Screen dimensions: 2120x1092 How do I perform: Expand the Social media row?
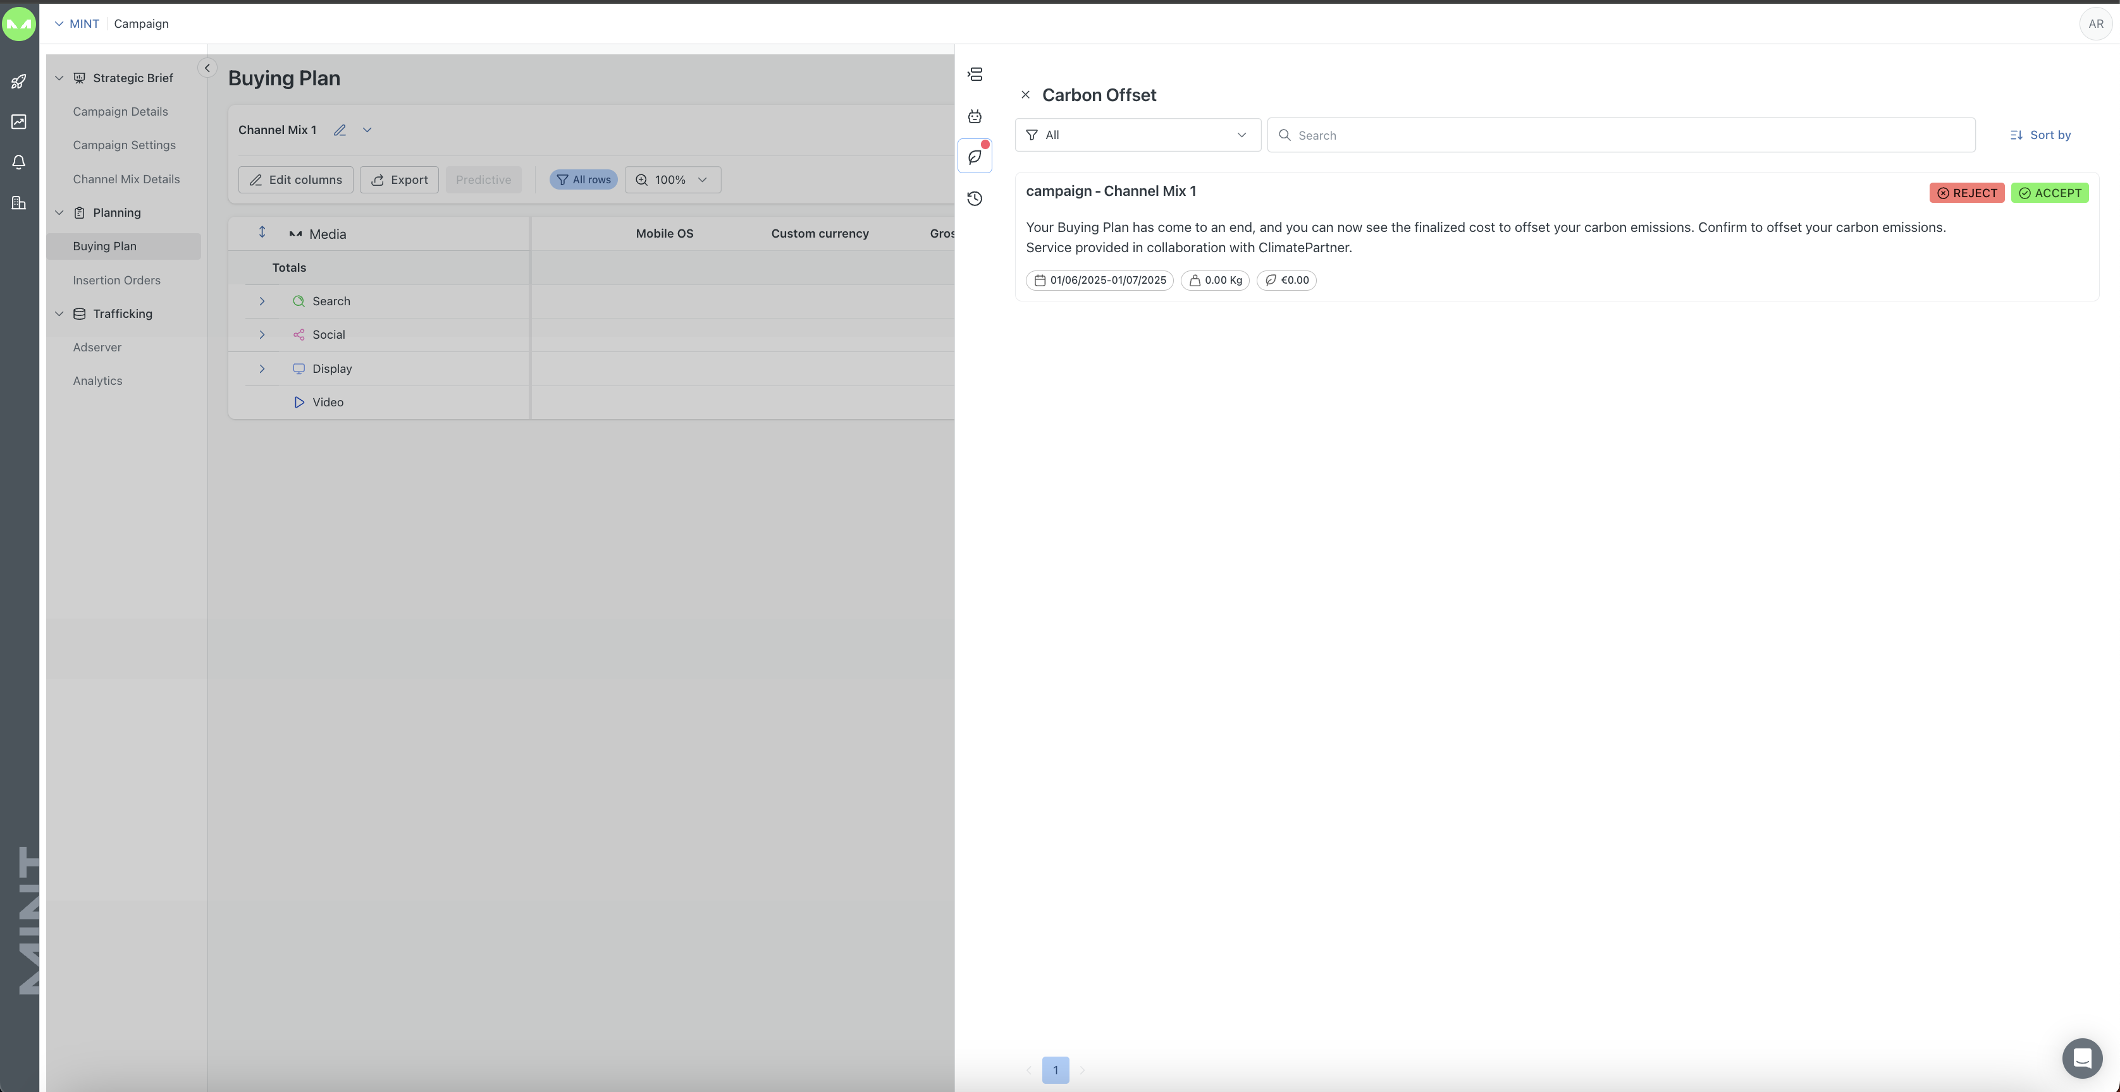click(262, 335)
